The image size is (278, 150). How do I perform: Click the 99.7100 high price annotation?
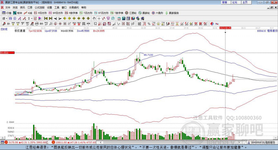[149, 55]
